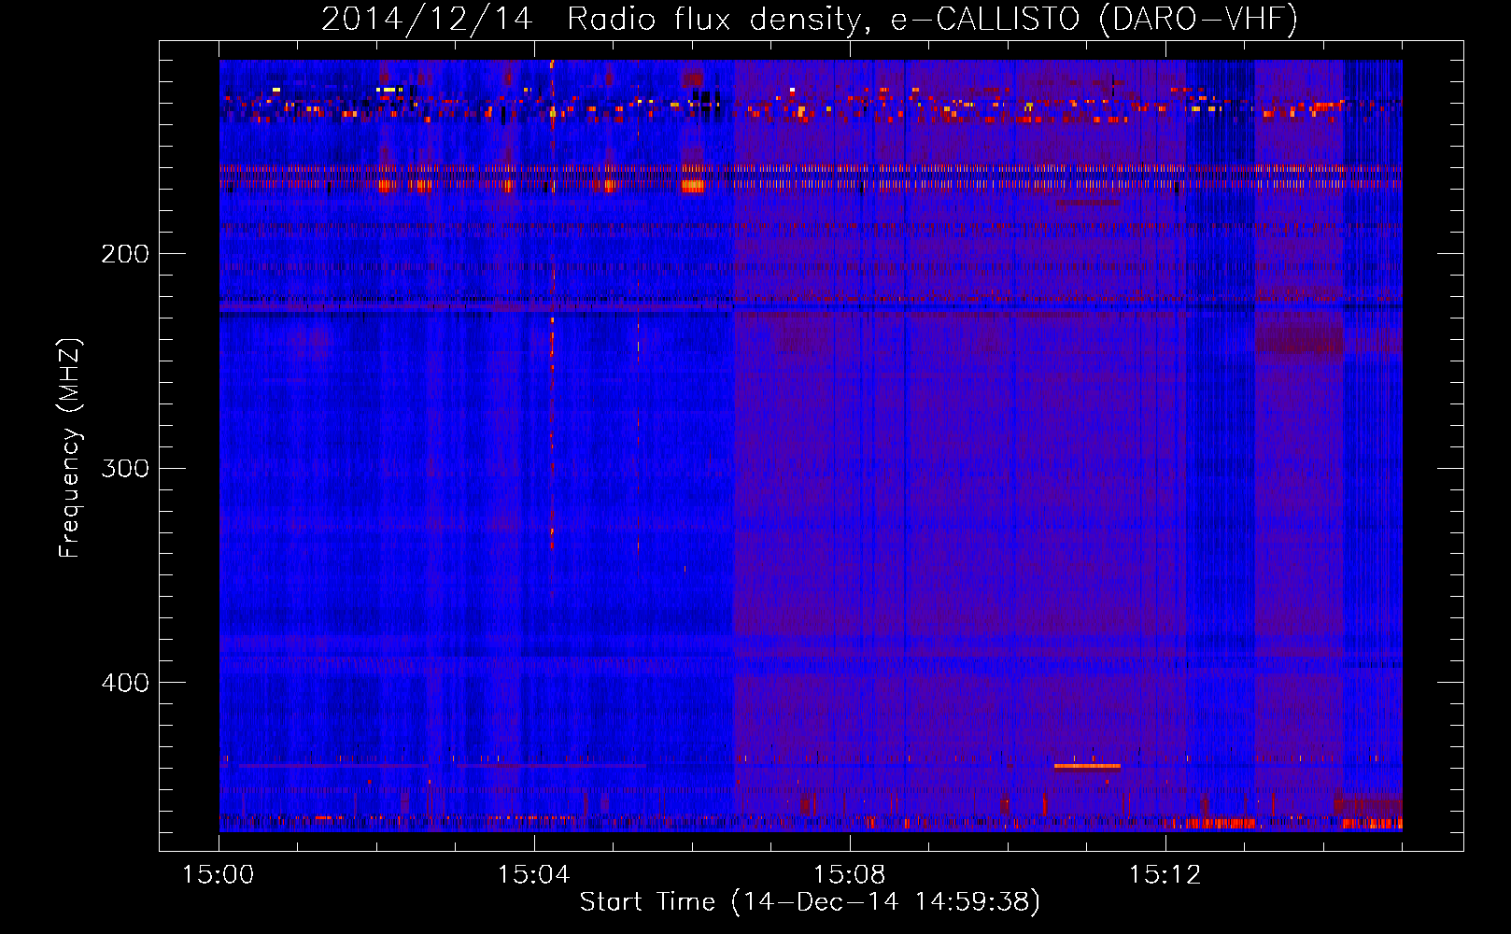Click the '400' frequency tick label
The image size is (1511, 934).
click(125, 683)
